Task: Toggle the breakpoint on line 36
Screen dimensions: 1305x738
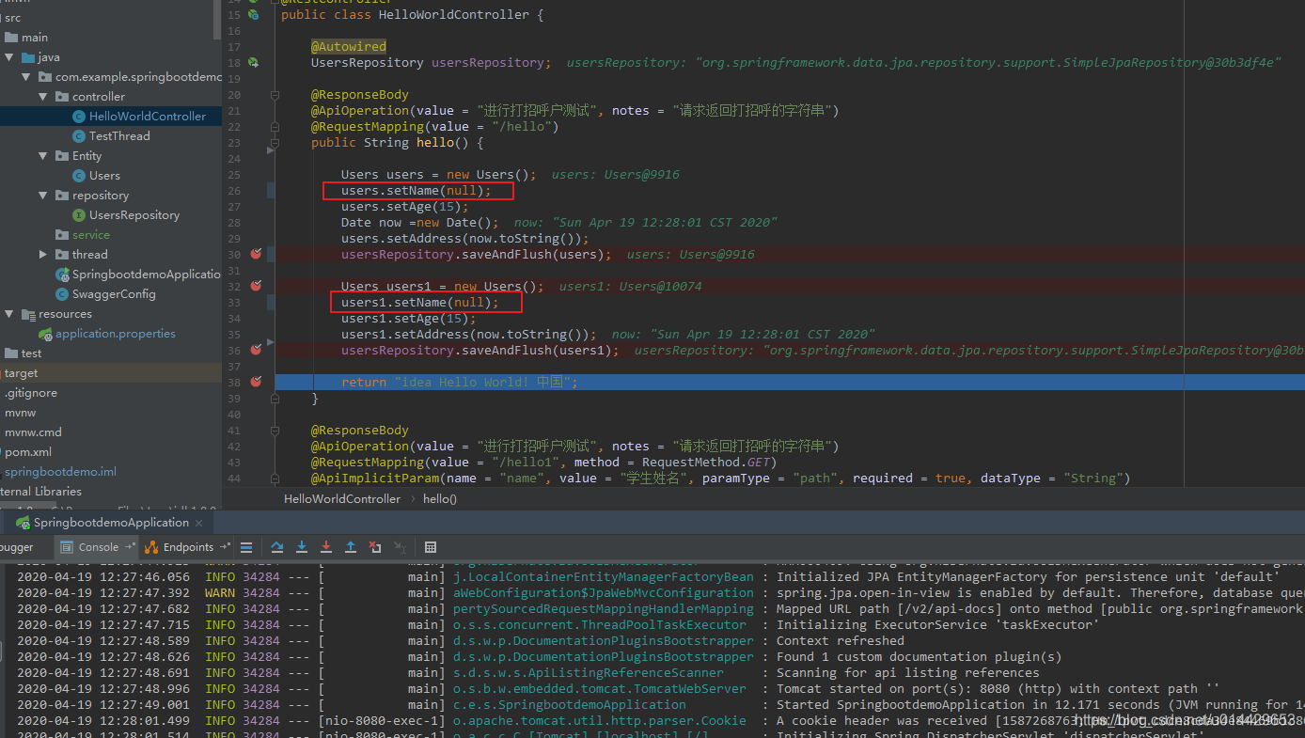Action: click(256, 350)
